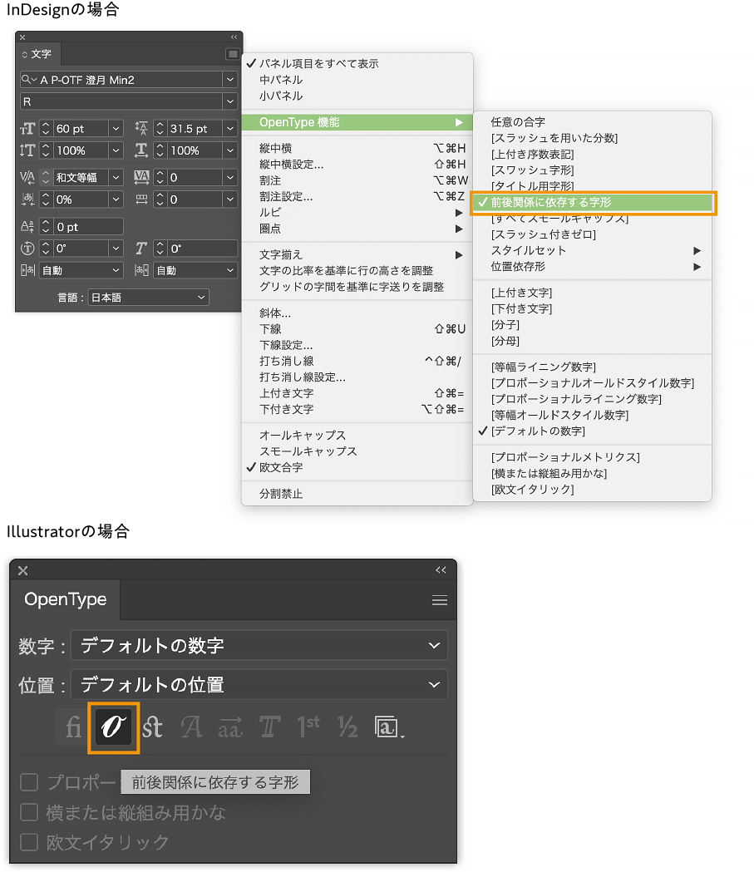Increment font size stepper at 60 pt
Screen dimensions: 754x872
pos(47,126)
